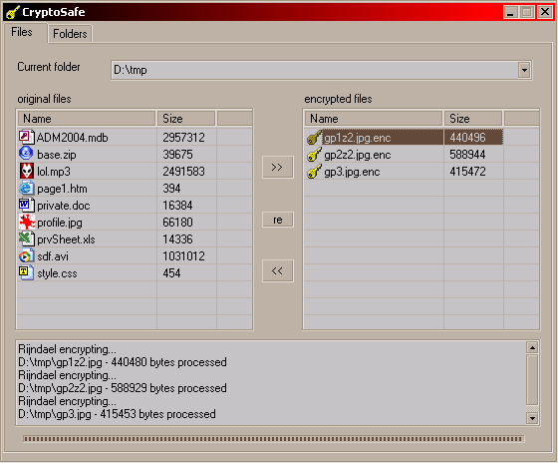
Task: Click the page1.htm browser icon
Action: [x=26, y=188]
